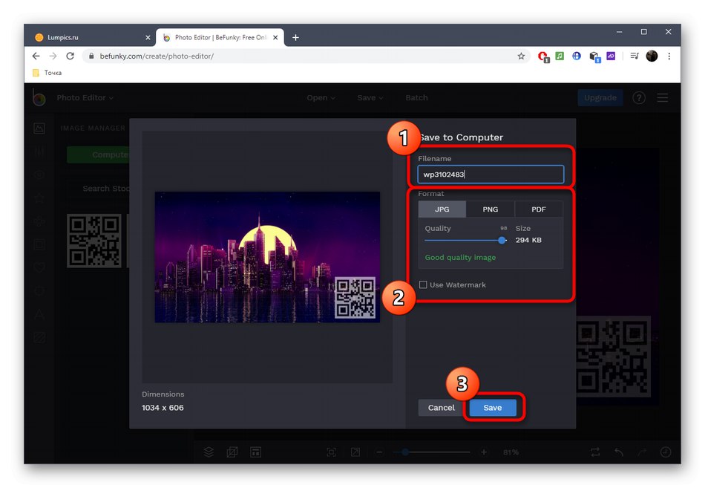Click the Good quality image text
This screenshot has width=705, height=488.
460,258
